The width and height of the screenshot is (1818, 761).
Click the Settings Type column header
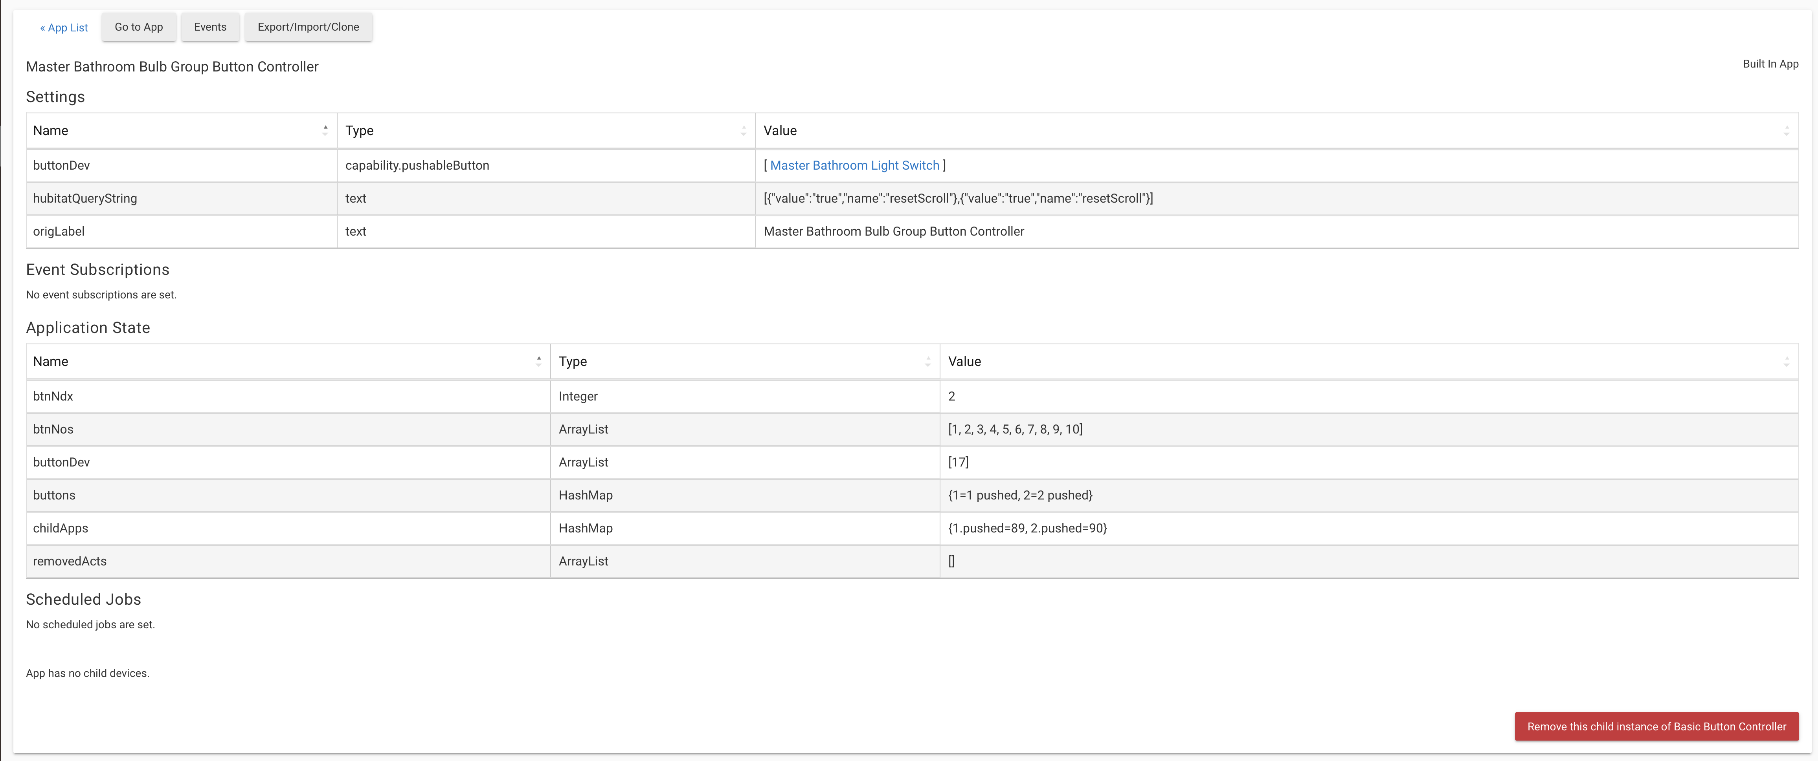click(546, 130)
